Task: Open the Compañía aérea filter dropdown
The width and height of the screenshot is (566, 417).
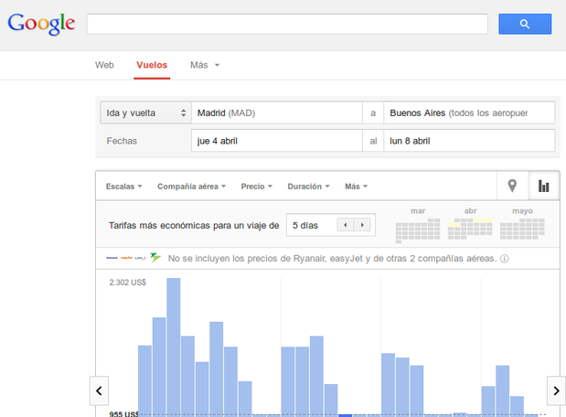Action: coord(191,187)
